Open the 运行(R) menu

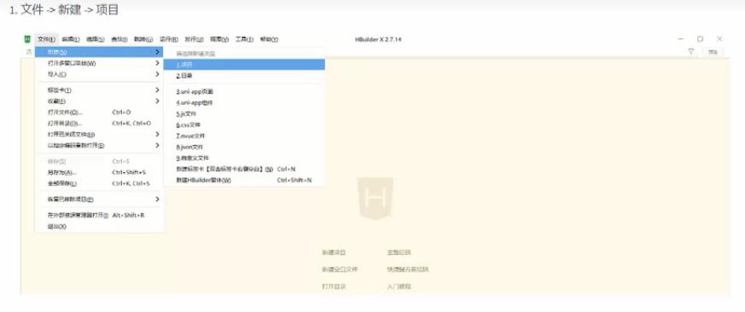pos(169,39)
